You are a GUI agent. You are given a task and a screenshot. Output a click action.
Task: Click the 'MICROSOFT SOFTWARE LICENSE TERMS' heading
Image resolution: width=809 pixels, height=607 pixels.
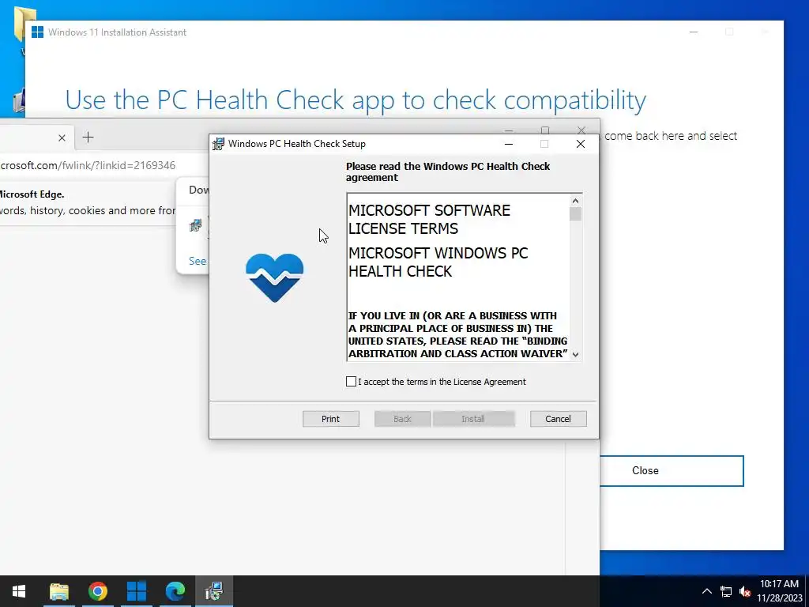click(x=429, y=220)
